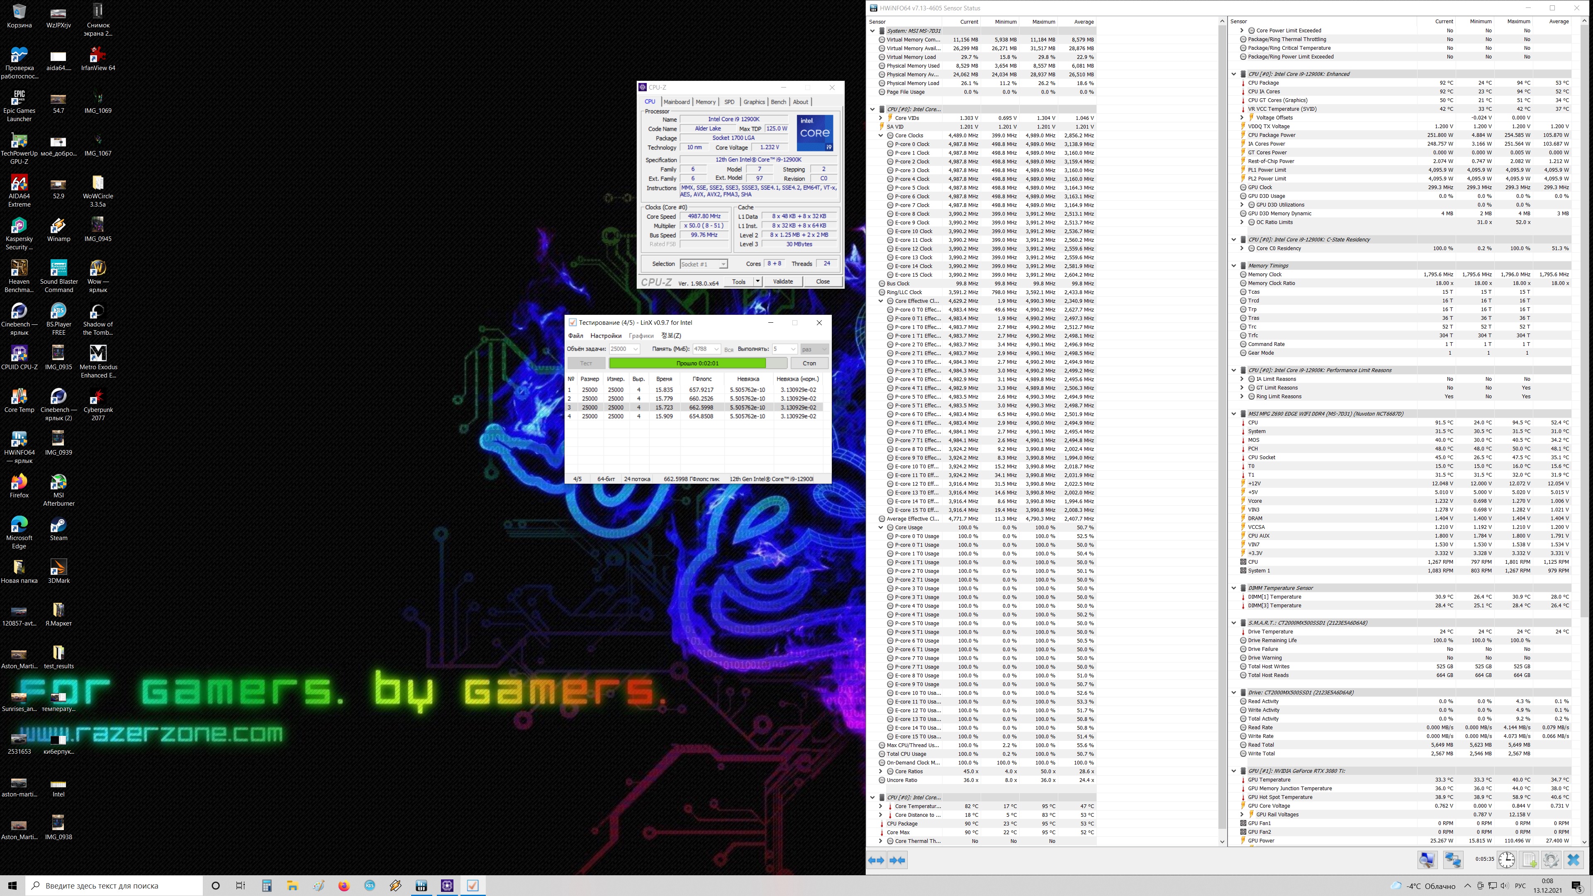Click HWiNFO start logging sheet icon
This screenshot has width=1593, height=896.
1529,859
